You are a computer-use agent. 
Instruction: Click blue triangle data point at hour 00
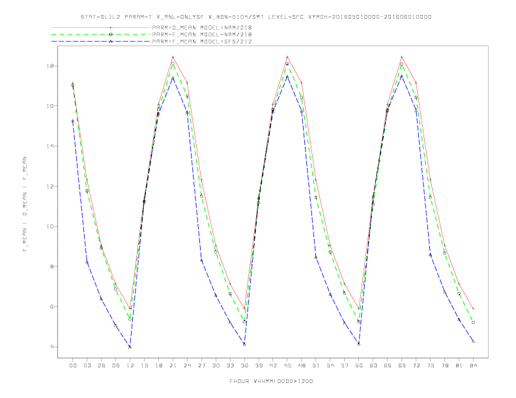coord(73,121)
